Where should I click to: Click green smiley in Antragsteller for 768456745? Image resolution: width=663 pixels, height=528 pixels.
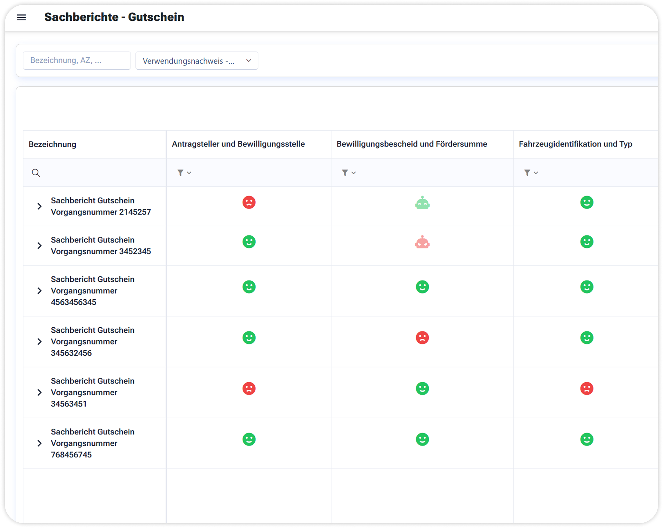click(249, 439)
